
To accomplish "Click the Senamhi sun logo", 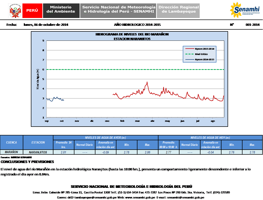I will [245, 10].
